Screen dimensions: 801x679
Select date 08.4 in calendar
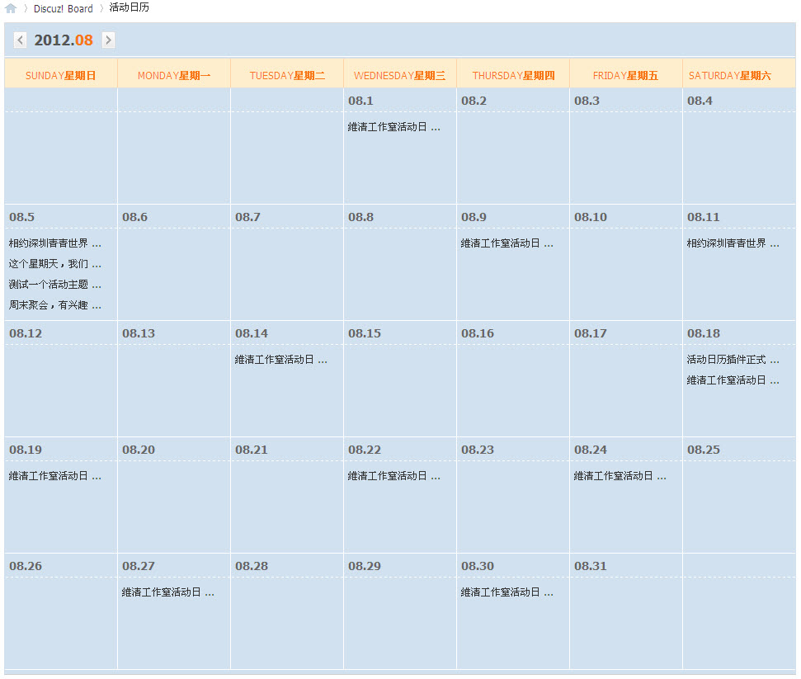pos(700,101)
